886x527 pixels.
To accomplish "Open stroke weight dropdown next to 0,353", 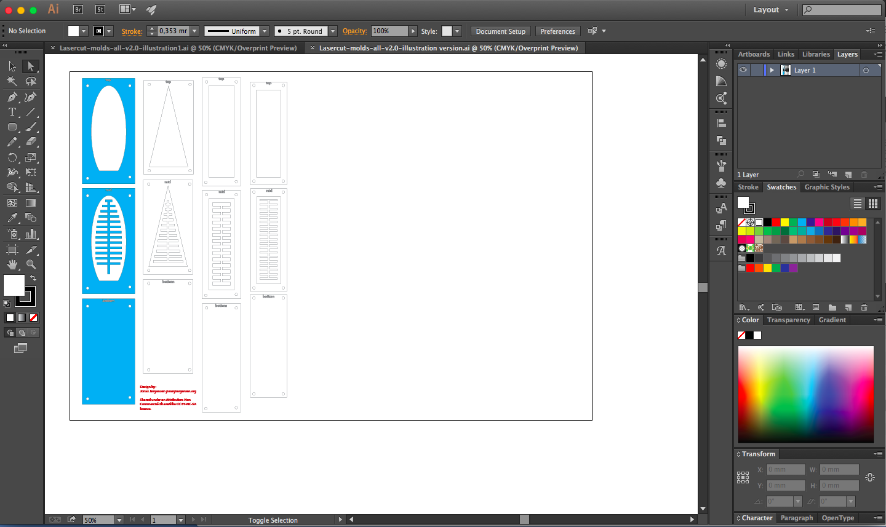I will [x=194, y=31].
